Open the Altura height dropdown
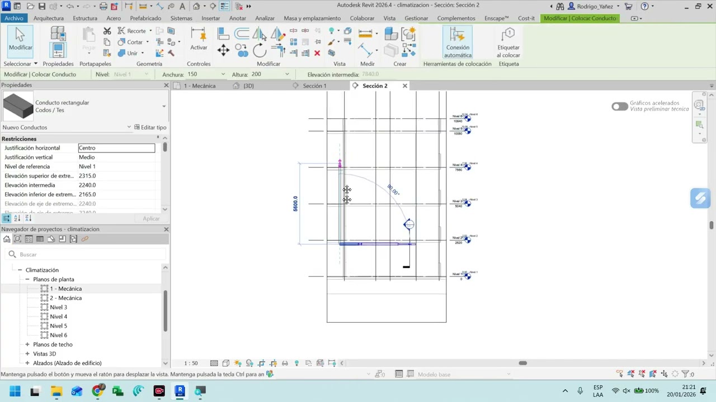 click(288, 74)
